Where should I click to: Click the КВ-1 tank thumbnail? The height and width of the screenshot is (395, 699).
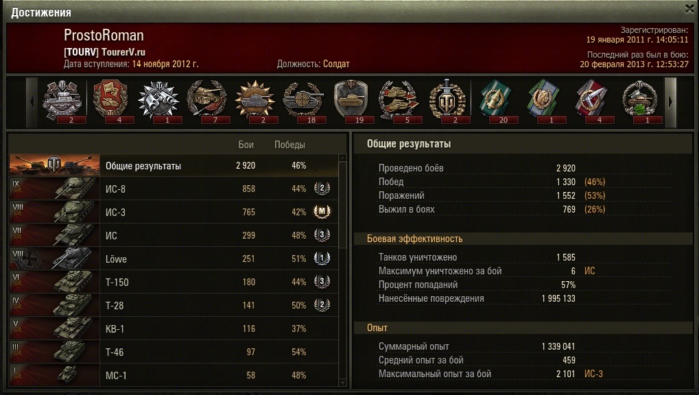click(54, 328)
